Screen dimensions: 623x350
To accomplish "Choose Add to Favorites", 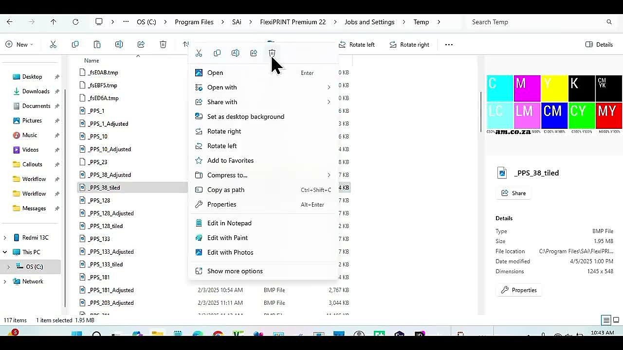I will (x=263, y=160).
